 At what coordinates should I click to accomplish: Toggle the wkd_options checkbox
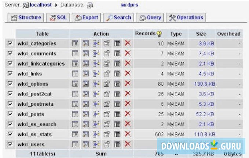[10, 84]
